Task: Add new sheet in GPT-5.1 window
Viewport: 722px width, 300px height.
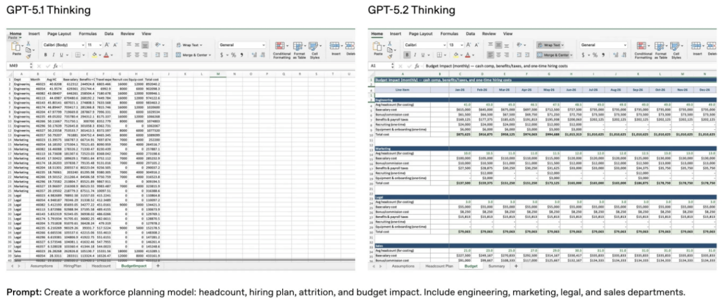Action: point(158,266)
